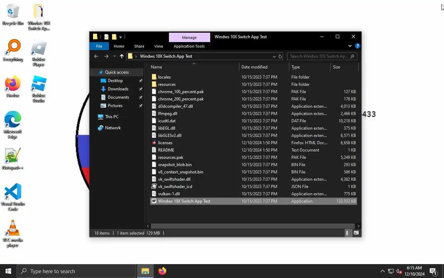Click the search magnifier icon in Explorer

tap(352, 56)
